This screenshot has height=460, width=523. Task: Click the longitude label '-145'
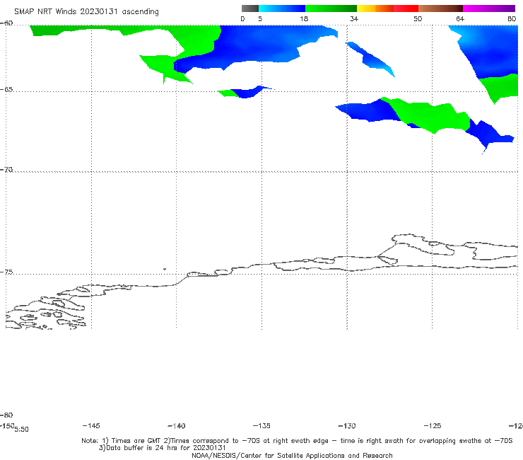[91, 425]
